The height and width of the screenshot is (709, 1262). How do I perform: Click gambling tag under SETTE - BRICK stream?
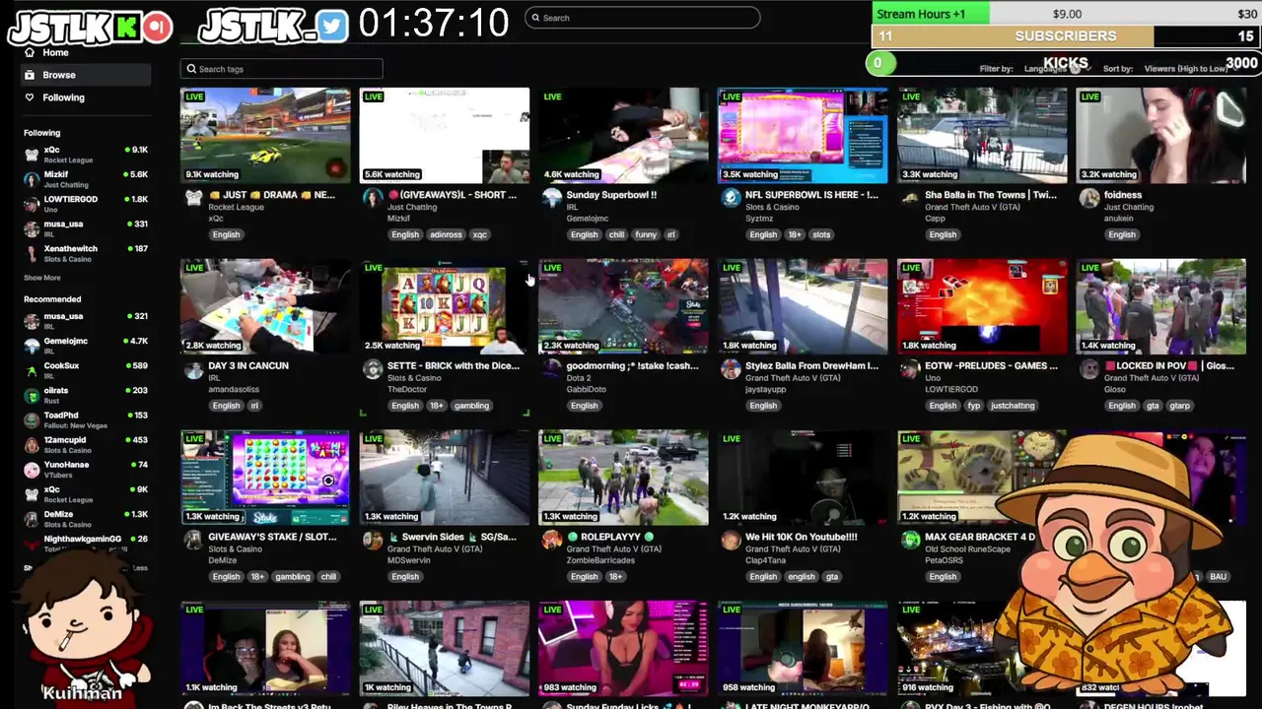click(471, 406)
